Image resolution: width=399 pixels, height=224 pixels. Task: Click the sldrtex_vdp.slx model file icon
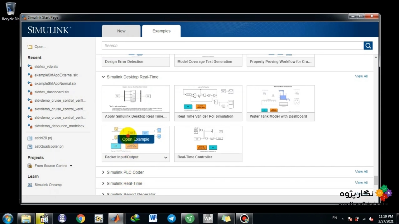[x=30, y=67]
